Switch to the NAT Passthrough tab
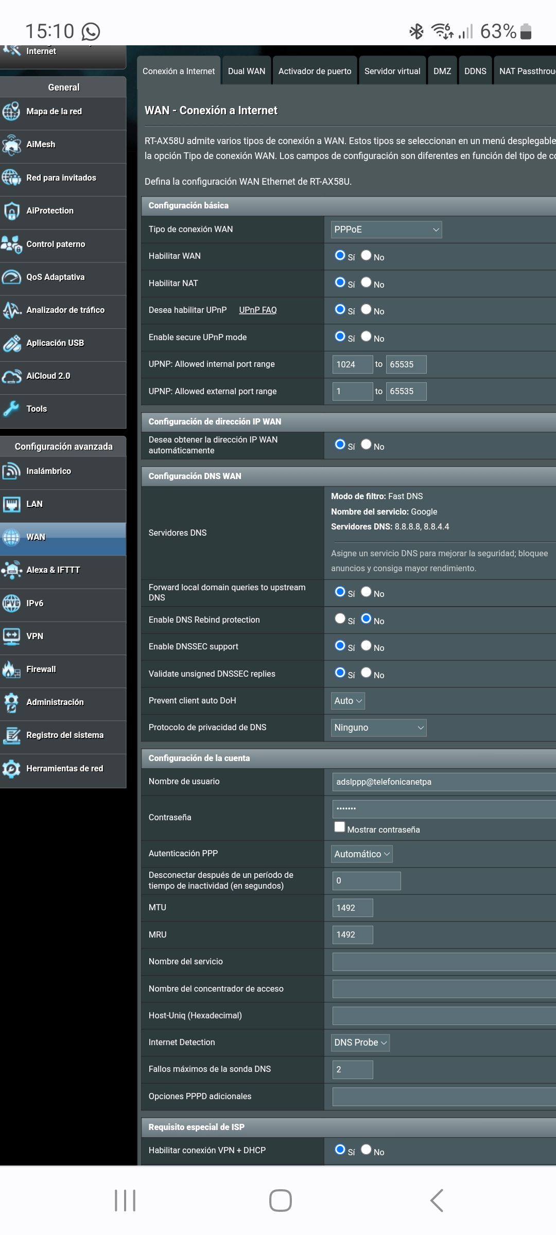 (x=525, y=71)
